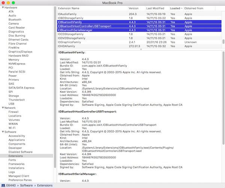Collapse the Network section triangle
Image resolution: width=225 pixels, height=188 pixels.
click(2, 107)
